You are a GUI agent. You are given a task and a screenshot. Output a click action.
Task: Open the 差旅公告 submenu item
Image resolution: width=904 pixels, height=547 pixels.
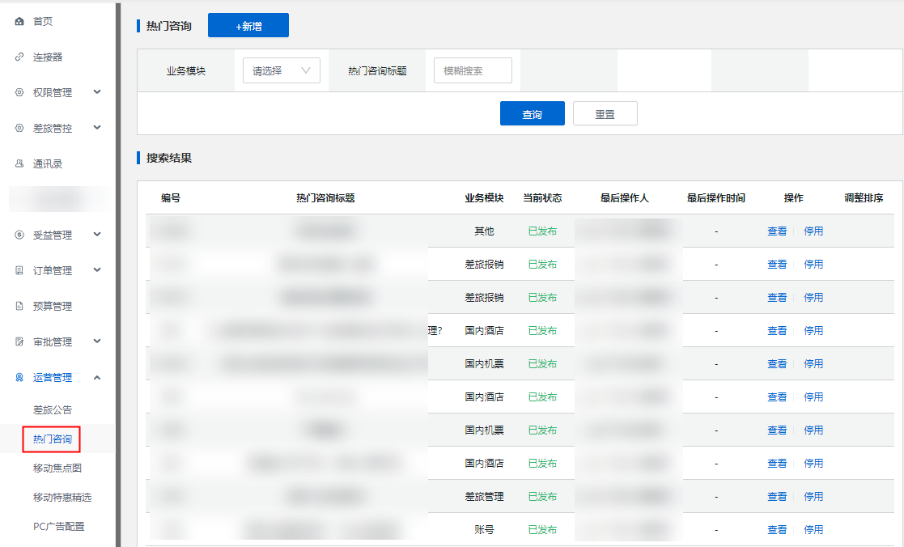click(53, 409)
